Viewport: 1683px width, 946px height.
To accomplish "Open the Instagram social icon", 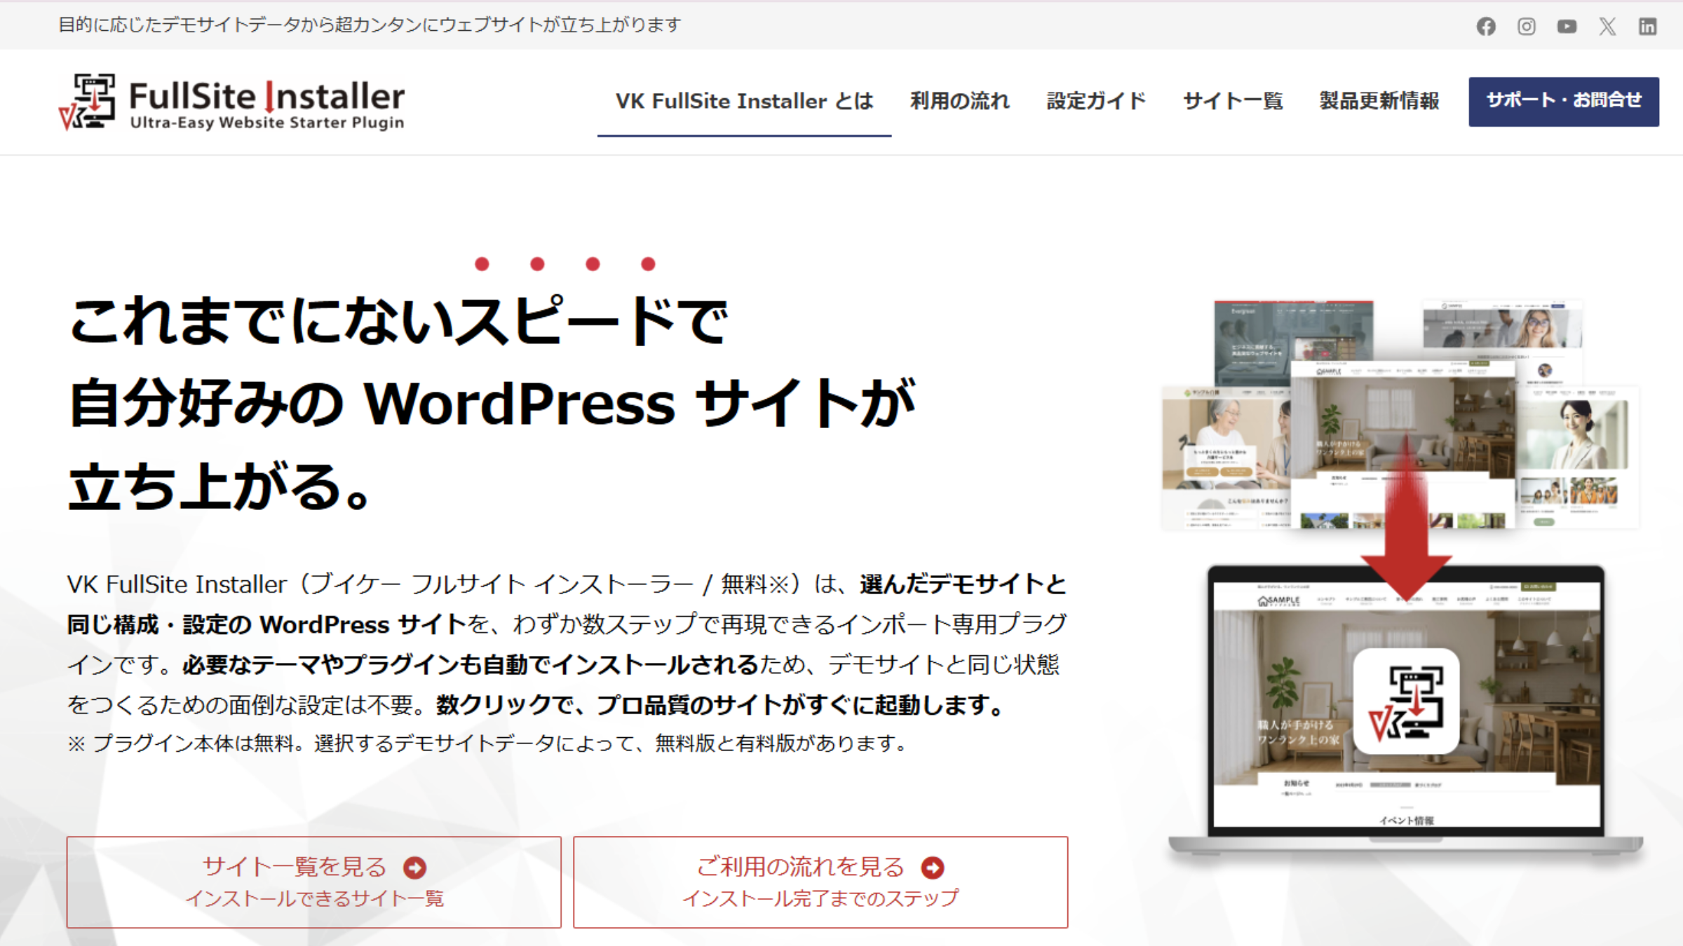I will click(1527, 27).
